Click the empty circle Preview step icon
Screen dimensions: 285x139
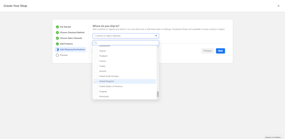pyautogui.click(x=57, y=55)
